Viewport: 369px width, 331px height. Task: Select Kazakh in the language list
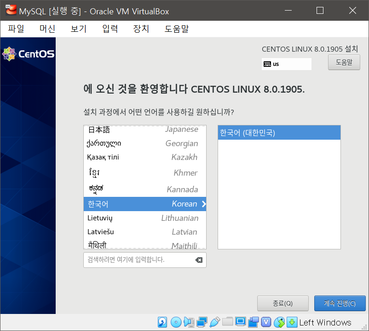(145, 157)
